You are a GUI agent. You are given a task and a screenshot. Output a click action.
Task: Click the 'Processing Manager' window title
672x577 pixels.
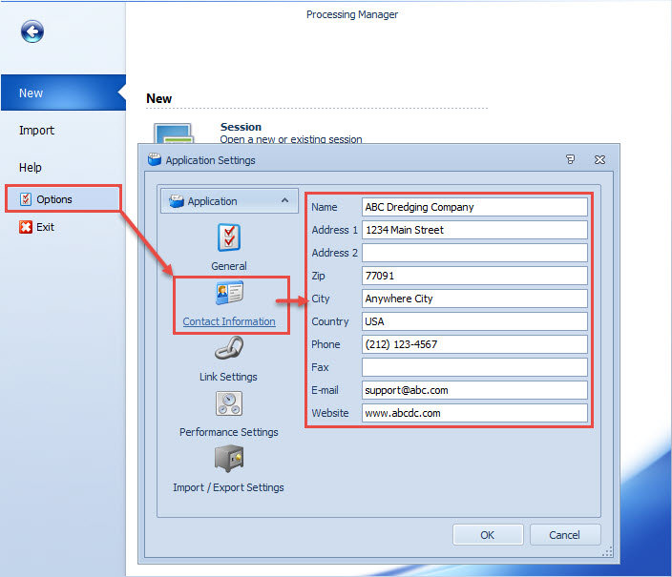click(352, 14)
